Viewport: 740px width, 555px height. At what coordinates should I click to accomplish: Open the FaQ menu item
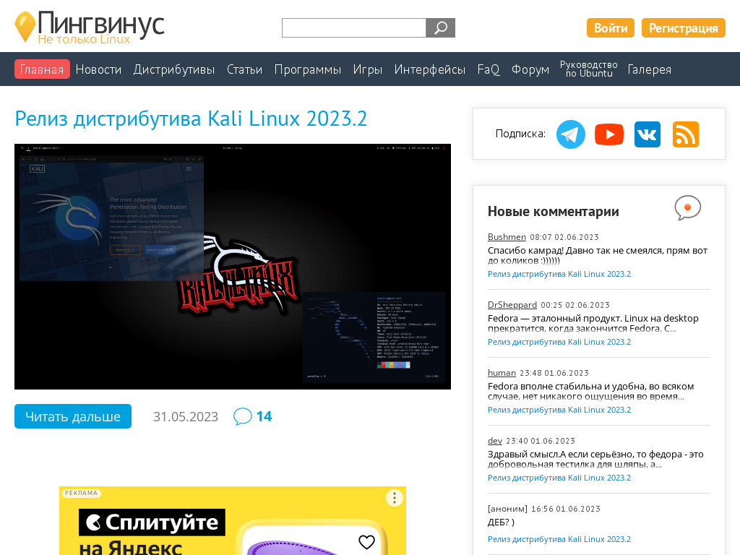click(x=489, y=69)
